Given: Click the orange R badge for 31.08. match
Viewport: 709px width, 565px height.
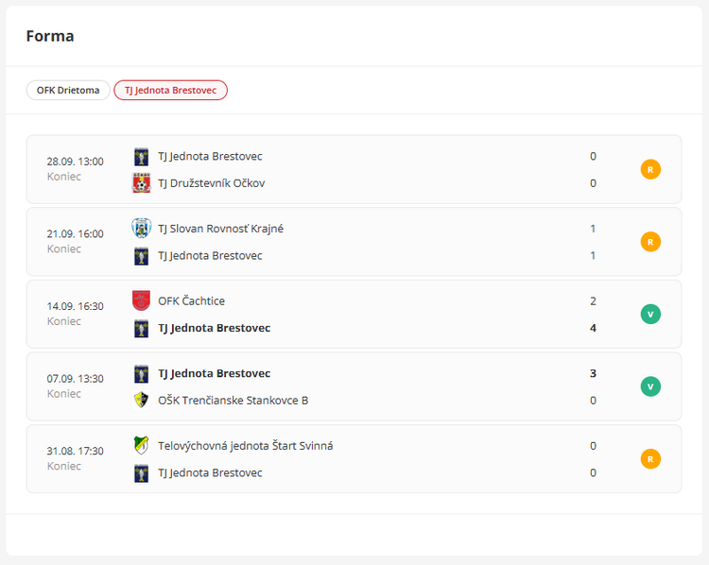Looking at the screenshot, I should [650, 459].
